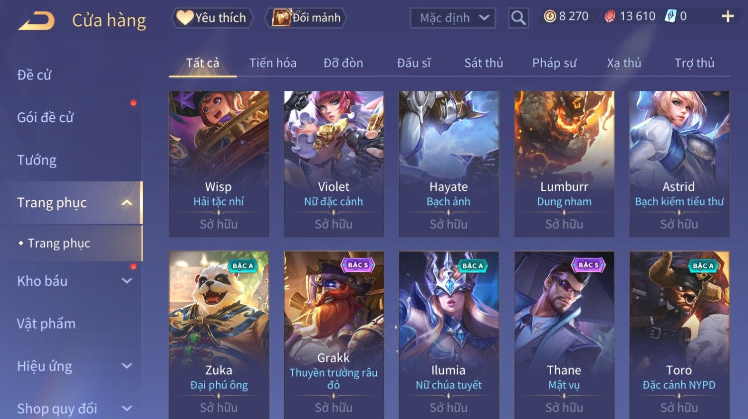Select the Zuka Đại phú ông skin card
The height and width of the screenshot is (419, 748).
point(219,335)
